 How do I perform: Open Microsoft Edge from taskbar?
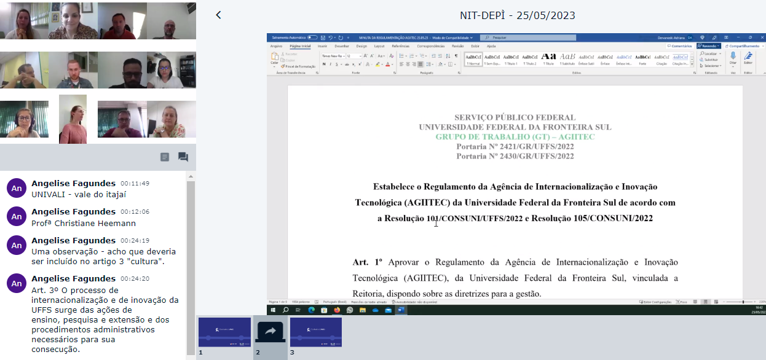click(x=311, y=310)
